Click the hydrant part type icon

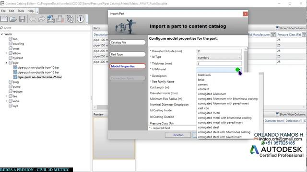coord(11,58)
